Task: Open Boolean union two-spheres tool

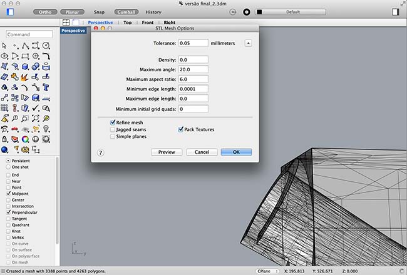Action: 36,67
